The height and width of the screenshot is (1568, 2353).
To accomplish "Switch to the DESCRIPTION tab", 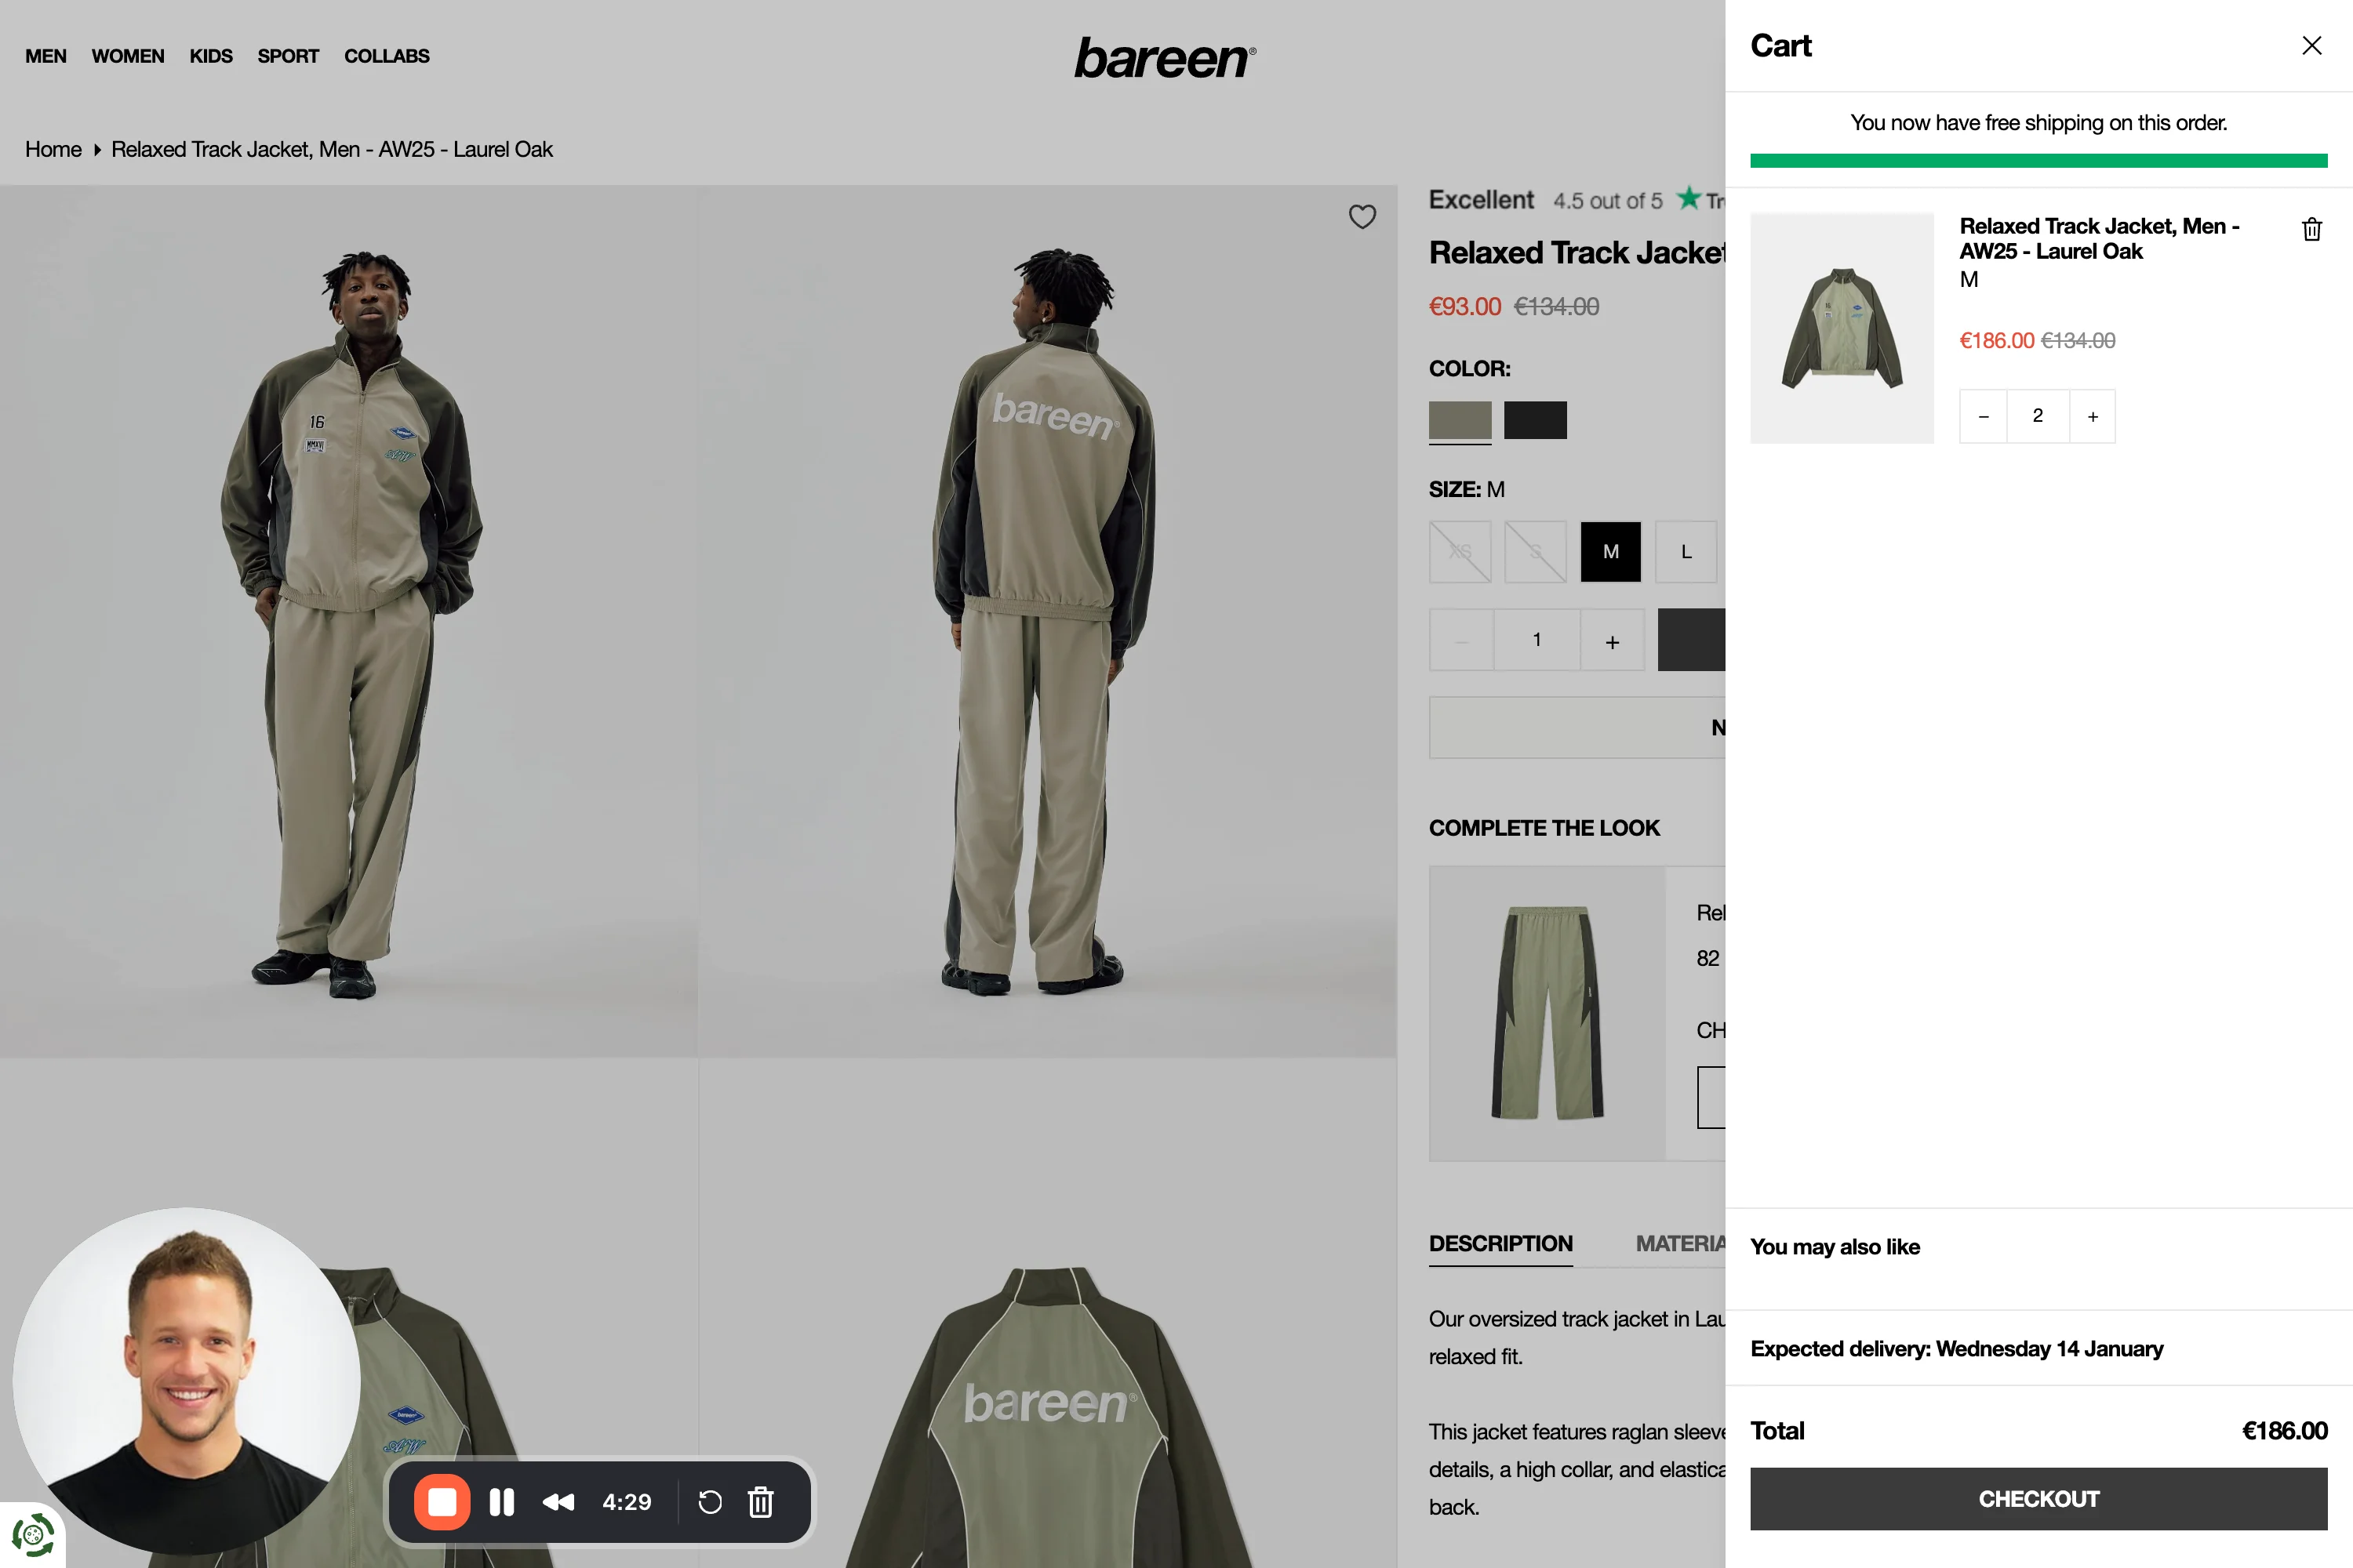I will pos(1500,1244).
